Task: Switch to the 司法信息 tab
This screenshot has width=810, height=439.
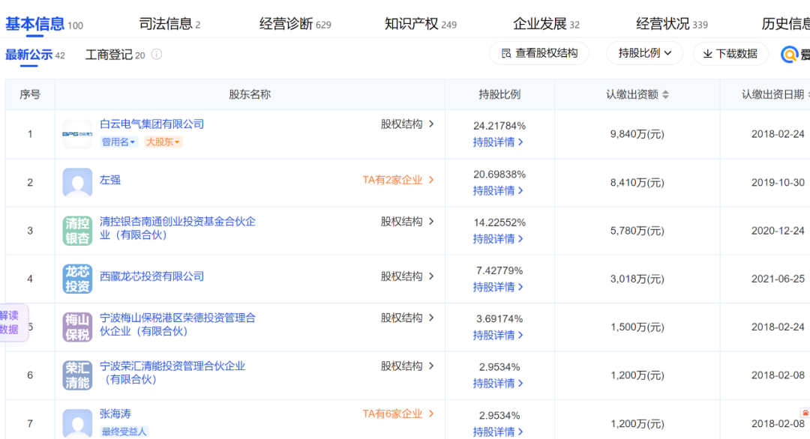Action: (169, 24)
